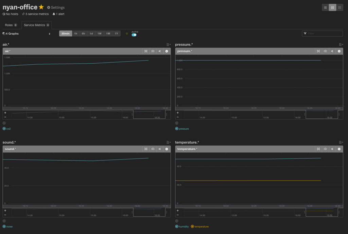348x234 pixels.
Task: Zoom in the temperature.* graph timeline
Action: click(177, 211)
